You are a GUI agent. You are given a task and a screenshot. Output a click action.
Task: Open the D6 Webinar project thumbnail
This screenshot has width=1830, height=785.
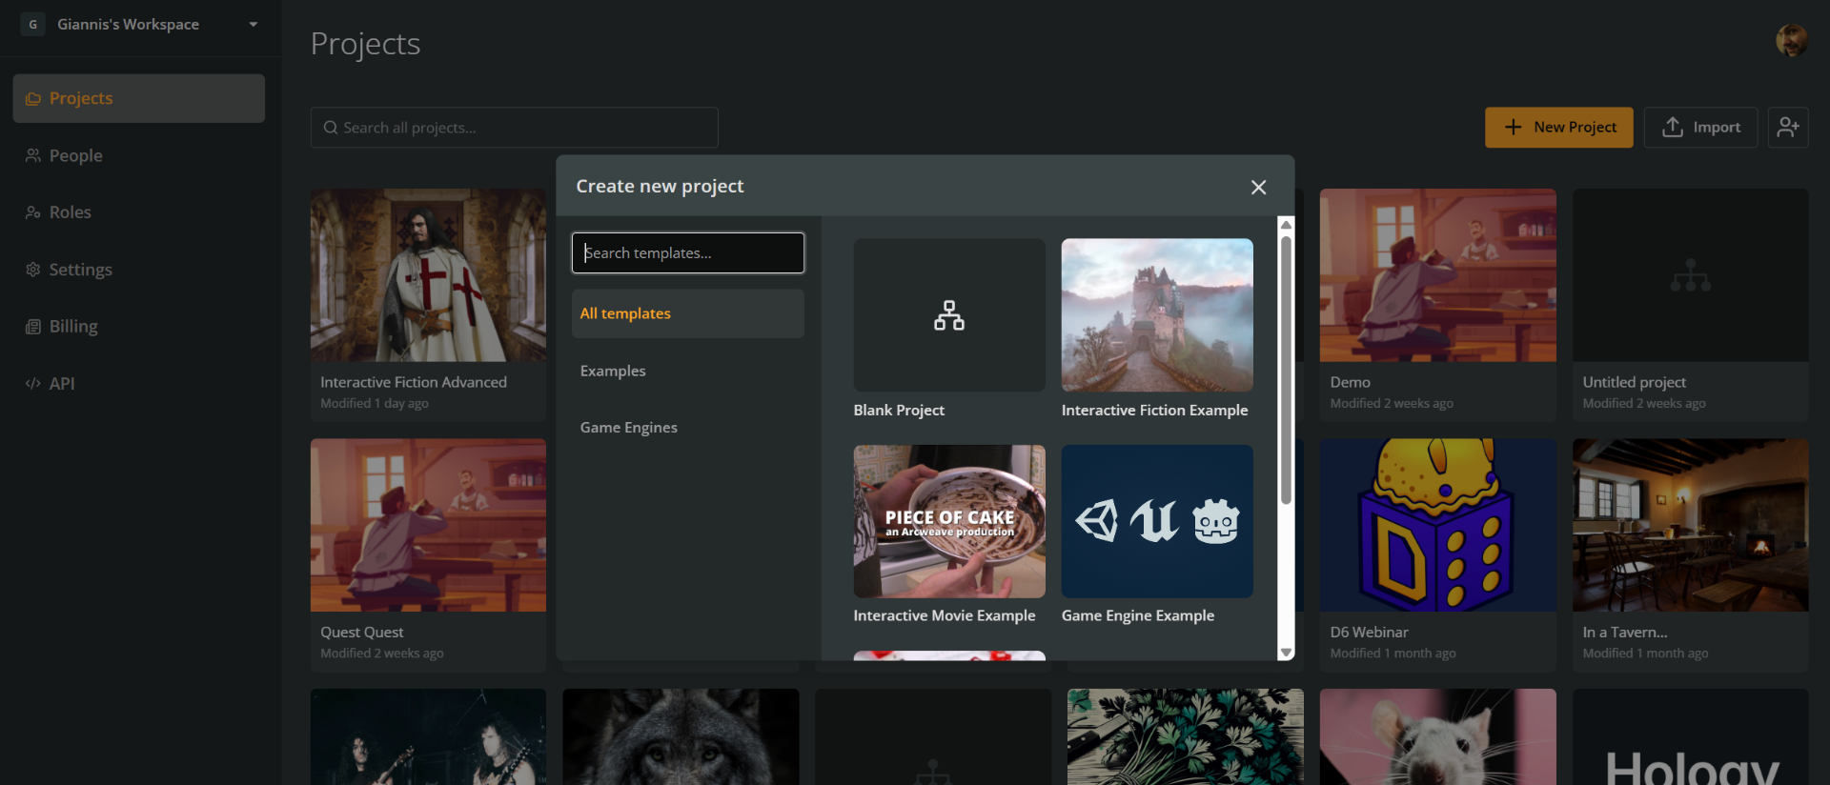[x=1437, y=525]
